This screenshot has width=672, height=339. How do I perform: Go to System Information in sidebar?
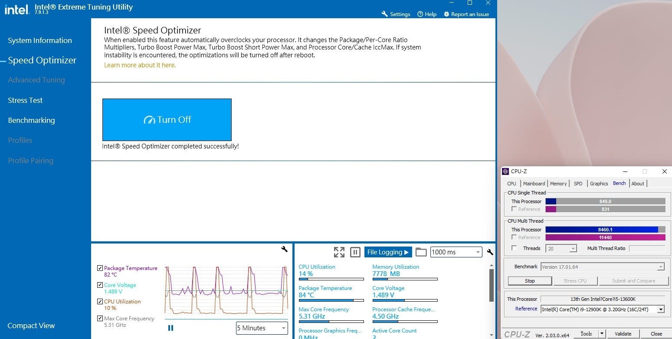(x=40, y=40)
